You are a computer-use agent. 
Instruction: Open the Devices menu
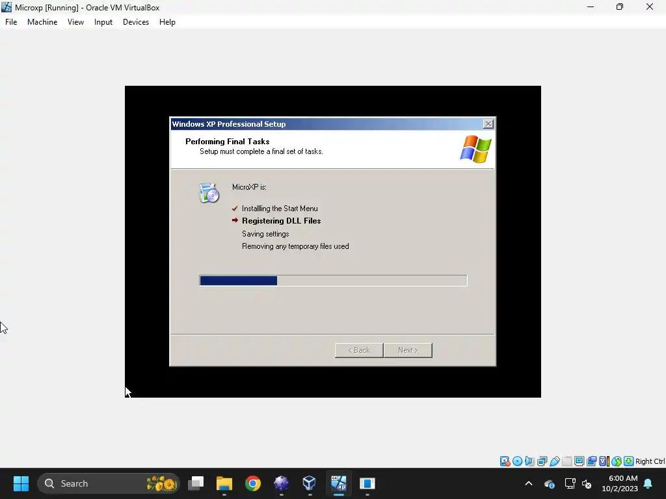point(136,22)
